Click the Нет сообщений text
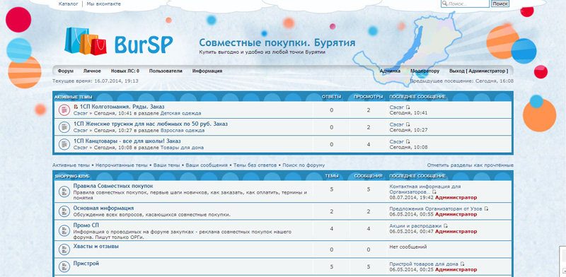Image resolution: width=566 pixels, height=277 pixels. point(408,247)
